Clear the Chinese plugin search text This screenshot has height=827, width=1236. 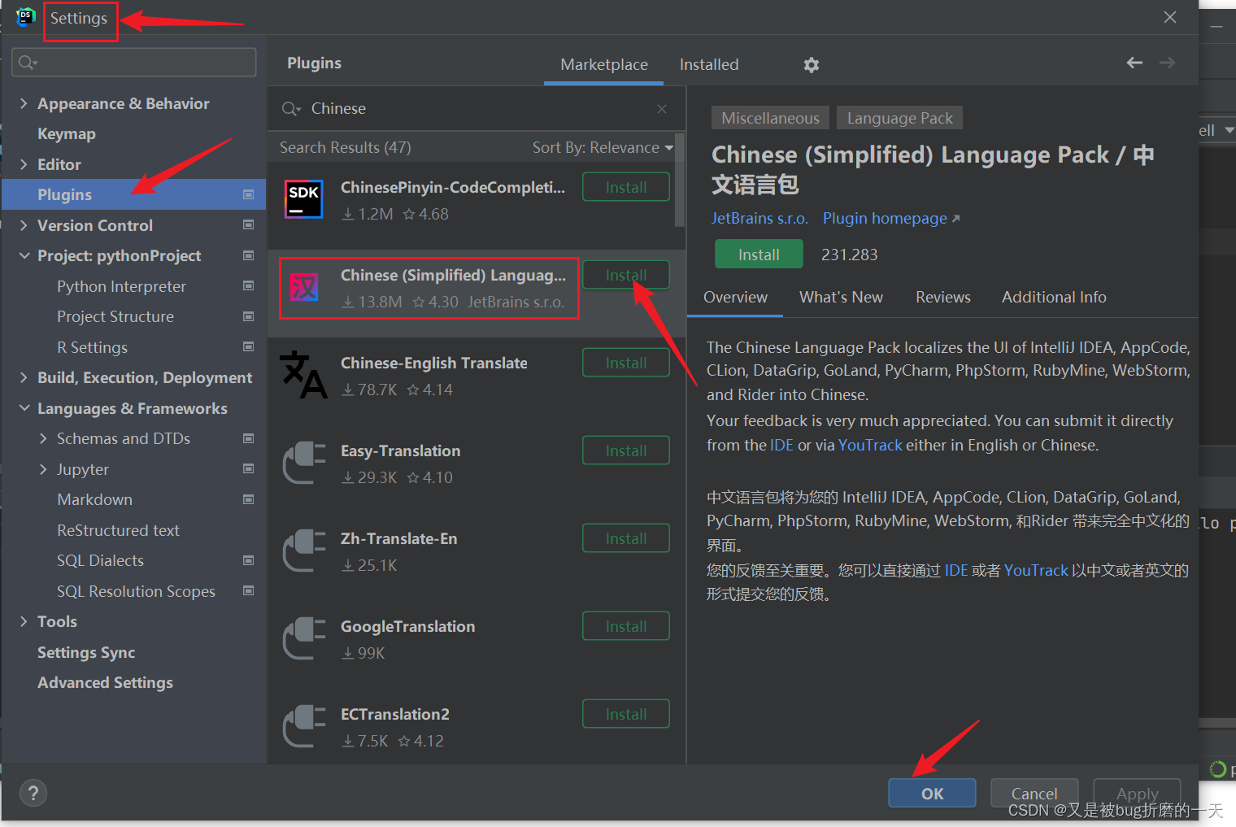click(662, 109)
